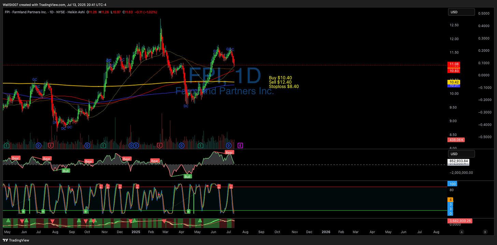Viewport: 497px width, 245px height.
Task: Click the purple upcoming earnings E marker
Action: (x=240, y=146)
